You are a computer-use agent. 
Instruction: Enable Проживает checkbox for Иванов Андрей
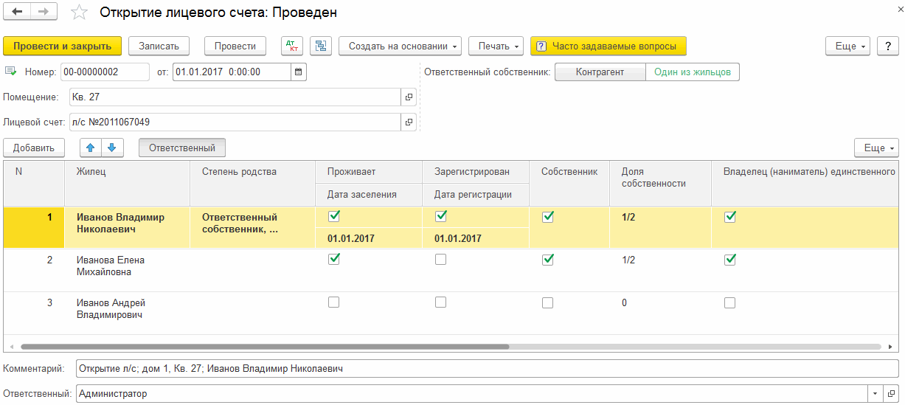click(x=333, y=302)
